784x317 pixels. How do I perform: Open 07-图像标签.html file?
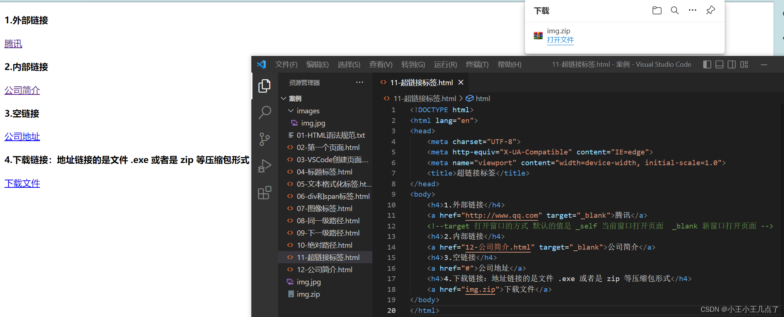coord(325,208)
